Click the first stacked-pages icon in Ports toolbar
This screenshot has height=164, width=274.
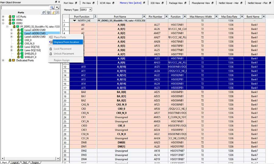pyautogui.click(x=44, y=12)
